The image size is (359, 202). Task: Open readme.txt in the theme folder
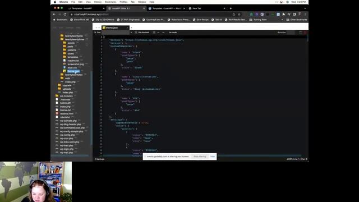[73, 61]
